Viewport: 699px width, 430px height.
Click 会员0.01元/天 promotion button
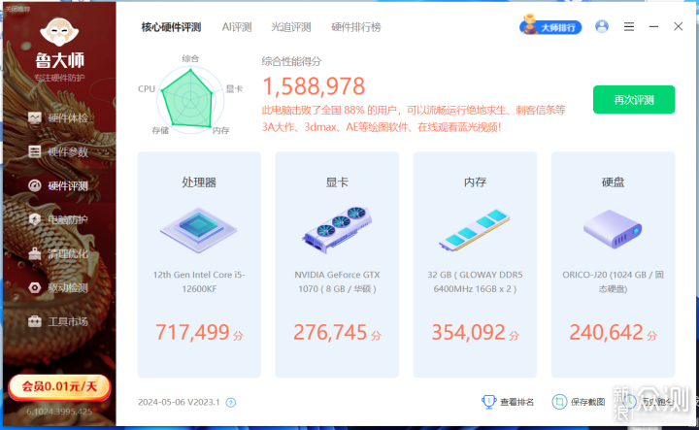click(59, 386)
